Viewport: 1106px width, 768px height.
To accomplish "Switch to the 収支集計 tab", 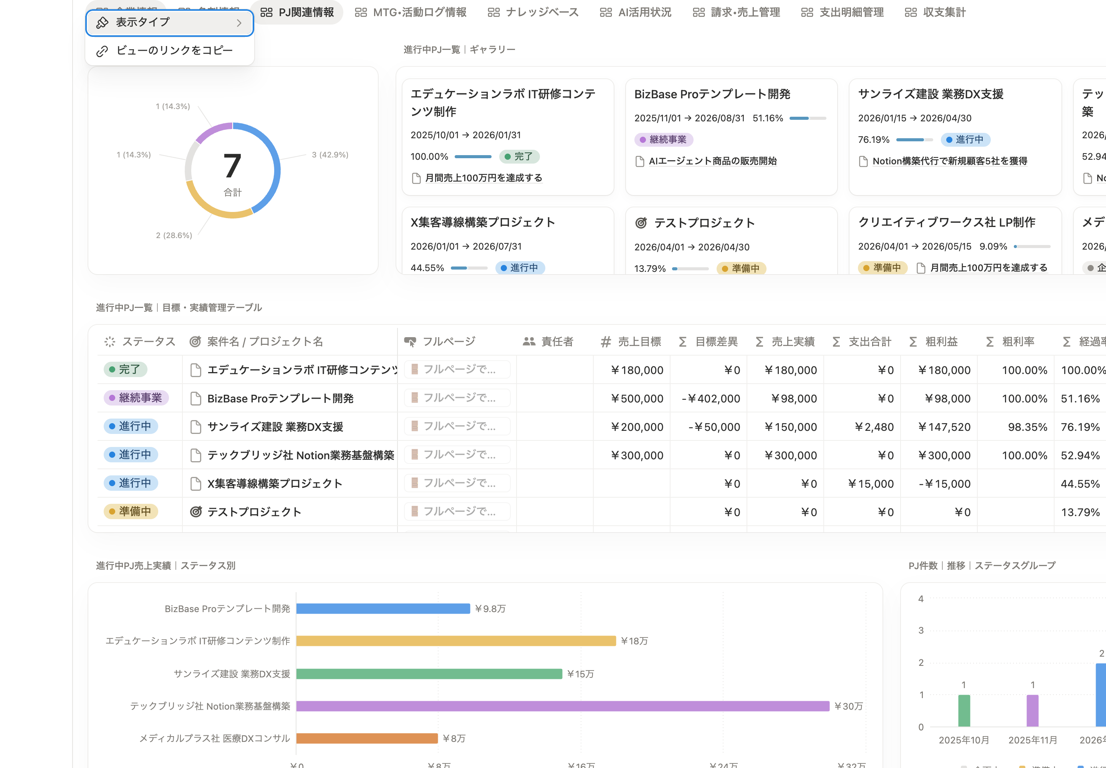I will [935, 12].
